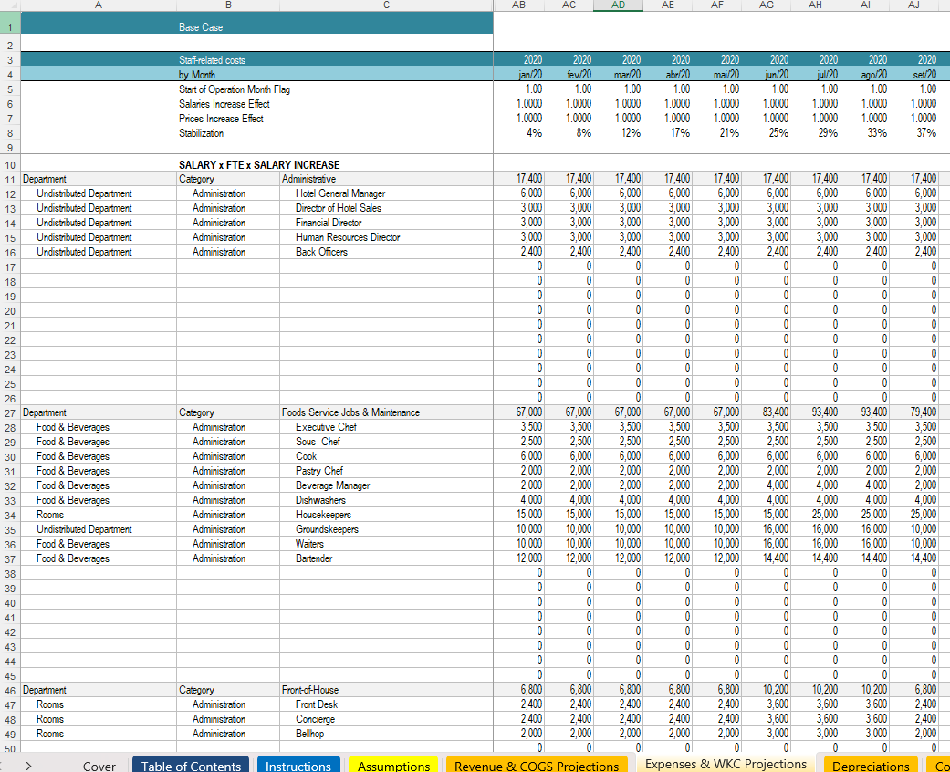950x772 pixels.
Task: Select the 37% Stabilization cell
Action: tap(926, 133)
